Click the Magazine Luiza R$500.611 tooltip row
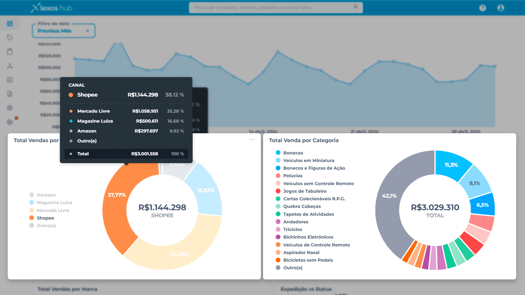This screenshot has width=525, height=295. pyautogui.click(x=126, y=121)
